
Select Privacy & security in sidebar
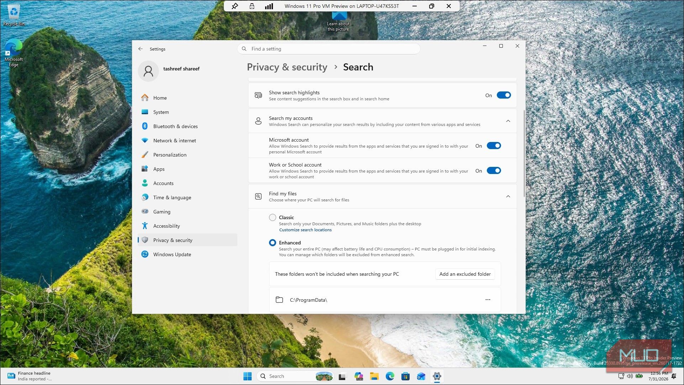188,240
